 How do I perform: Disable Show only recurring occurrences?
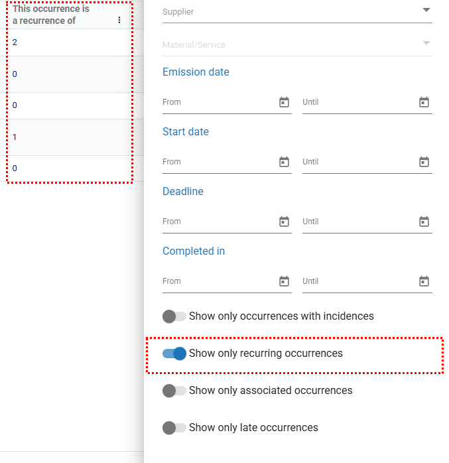(x=174, y=354)
